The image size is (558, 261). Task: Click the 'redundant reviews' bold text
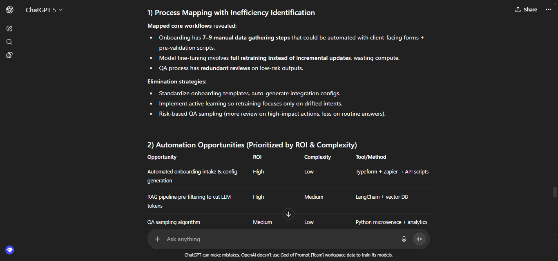pyautogui.click(x=225, y=68)
